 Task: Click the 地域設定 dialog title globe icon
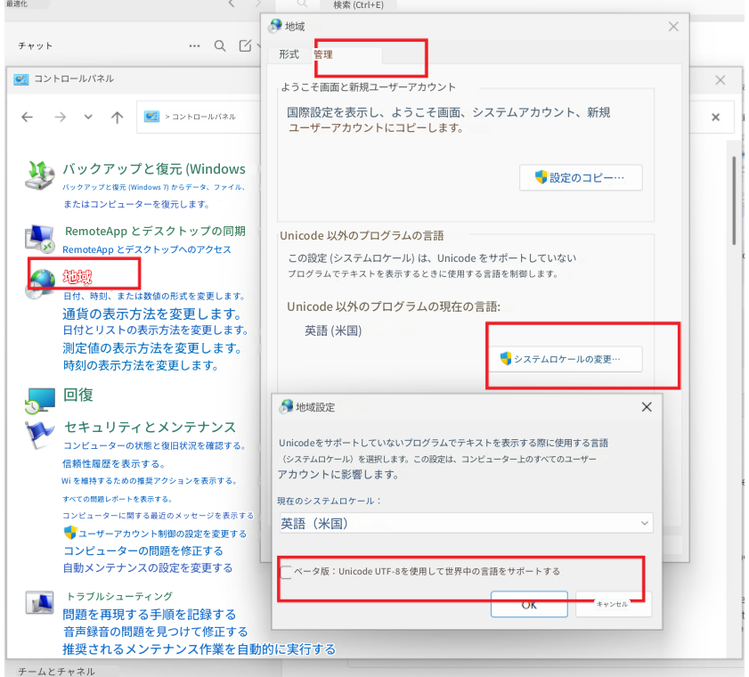(x=287, y=406)
